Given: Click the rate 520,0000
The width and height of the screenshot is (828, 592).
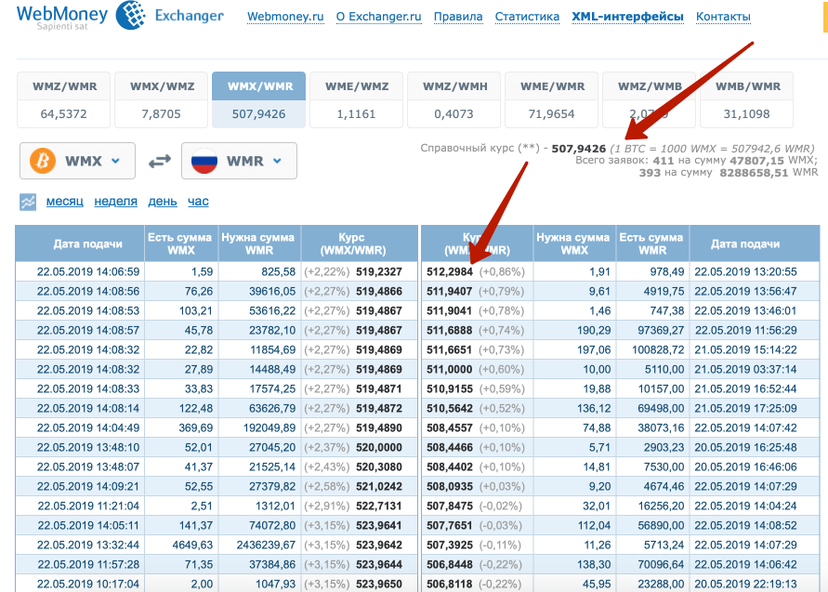Looking at the screenshot, I should [379, 447].
